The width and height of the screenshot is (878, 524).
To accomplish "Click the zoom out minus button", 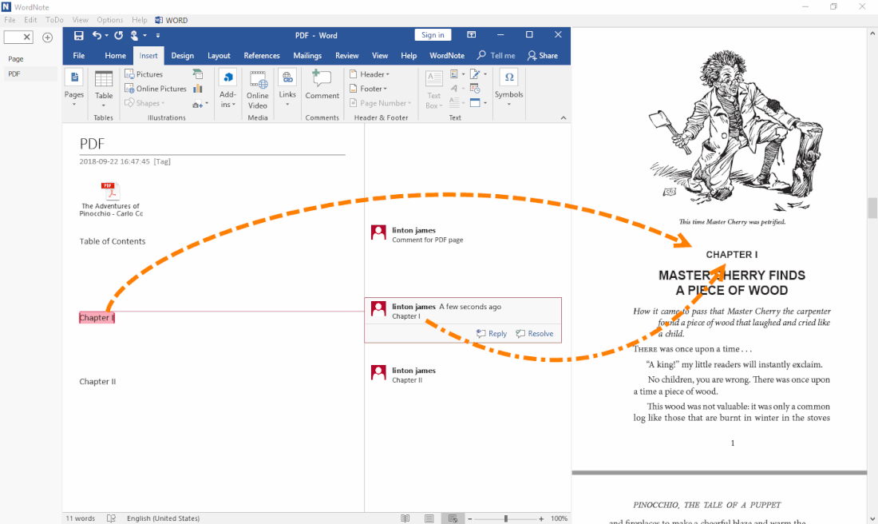I will pos(470,518).
